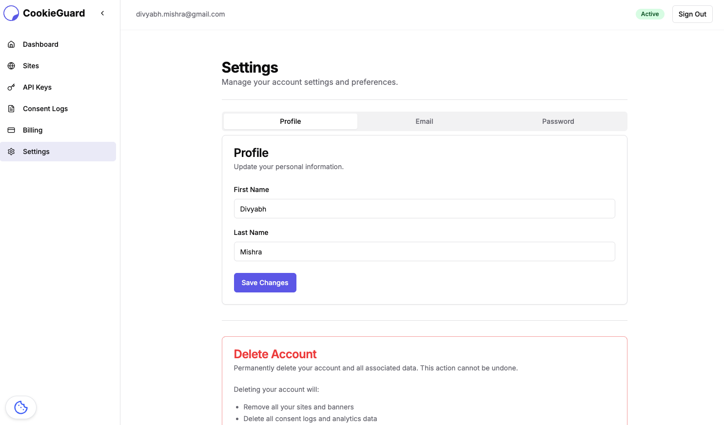This screenshot has height=425, width=724.
Task: Click the First Name input field
Action: (x=424, y=209)
